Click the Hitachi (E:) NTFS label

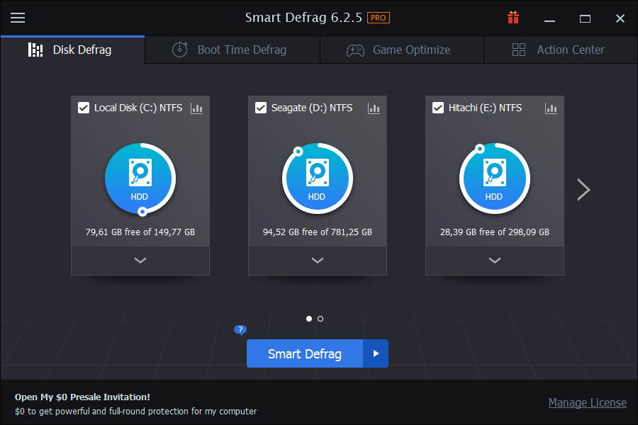pyautogui.click(x=485, y=108)
